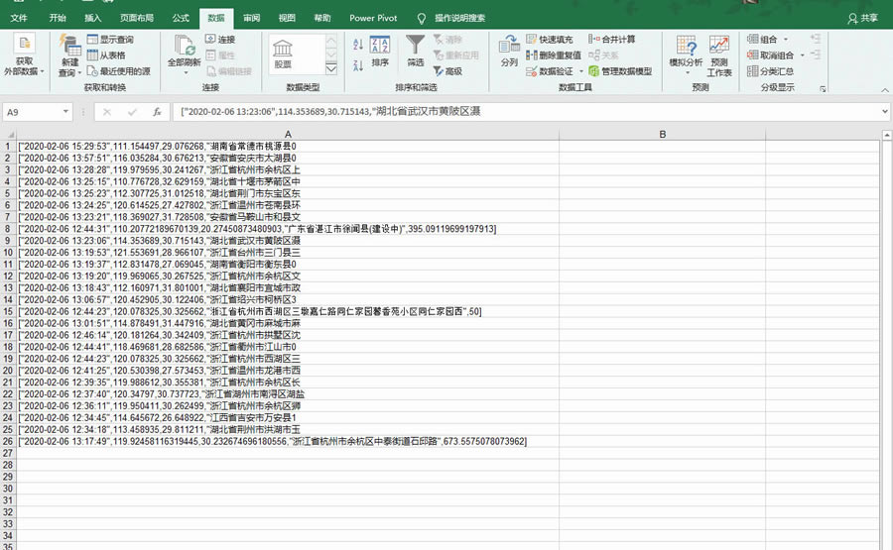Open 取消组合 dropdown arrow
This screenshot has height=550, width=893.
click(x=802, y=55)
